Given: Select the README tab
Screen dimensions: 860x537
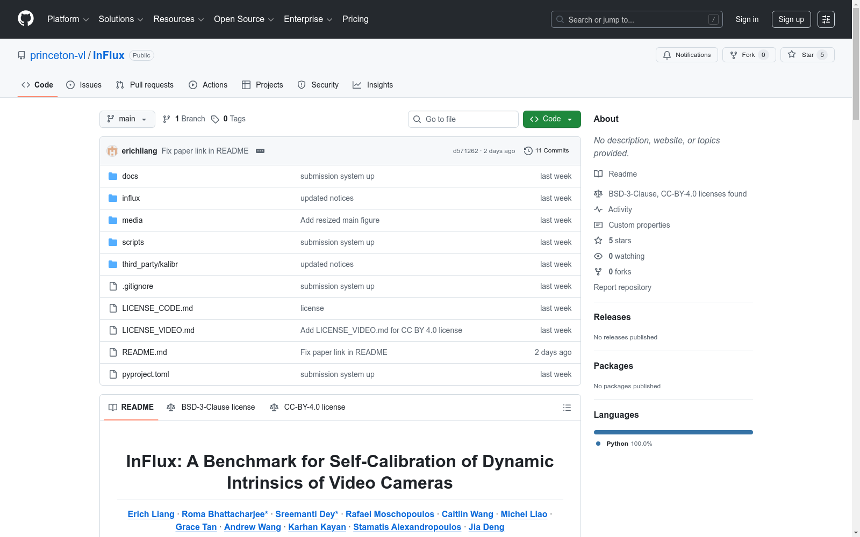Looking at the screenshot, I should click(x=131, y=408).
